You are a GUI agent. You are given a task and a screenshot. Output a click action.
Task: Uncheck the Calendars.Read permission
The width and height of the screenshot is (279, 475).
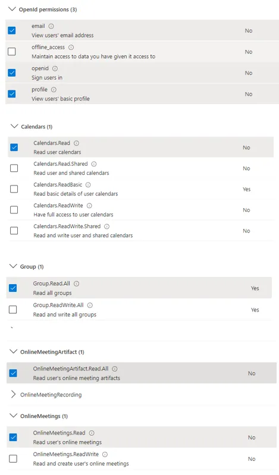click(14, 147)
